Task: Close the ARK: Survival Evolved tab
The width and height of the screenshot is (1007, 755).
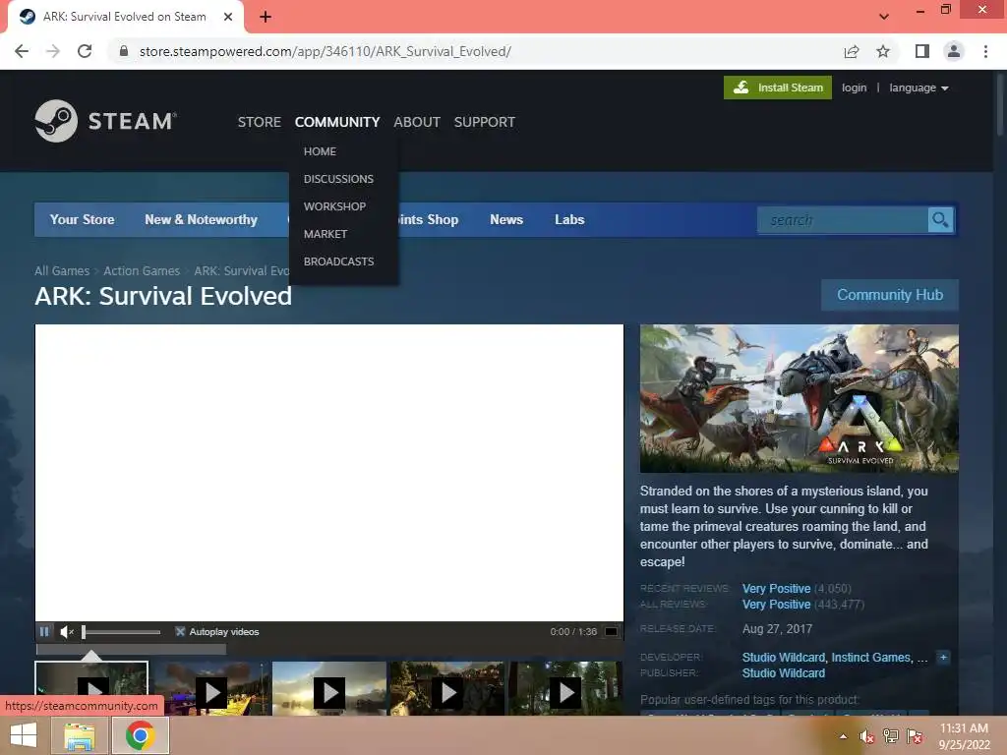Action: (228, 17)
